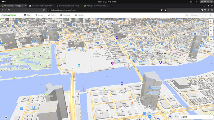Select the blue marker atop the map

click(x=117, y=38)
